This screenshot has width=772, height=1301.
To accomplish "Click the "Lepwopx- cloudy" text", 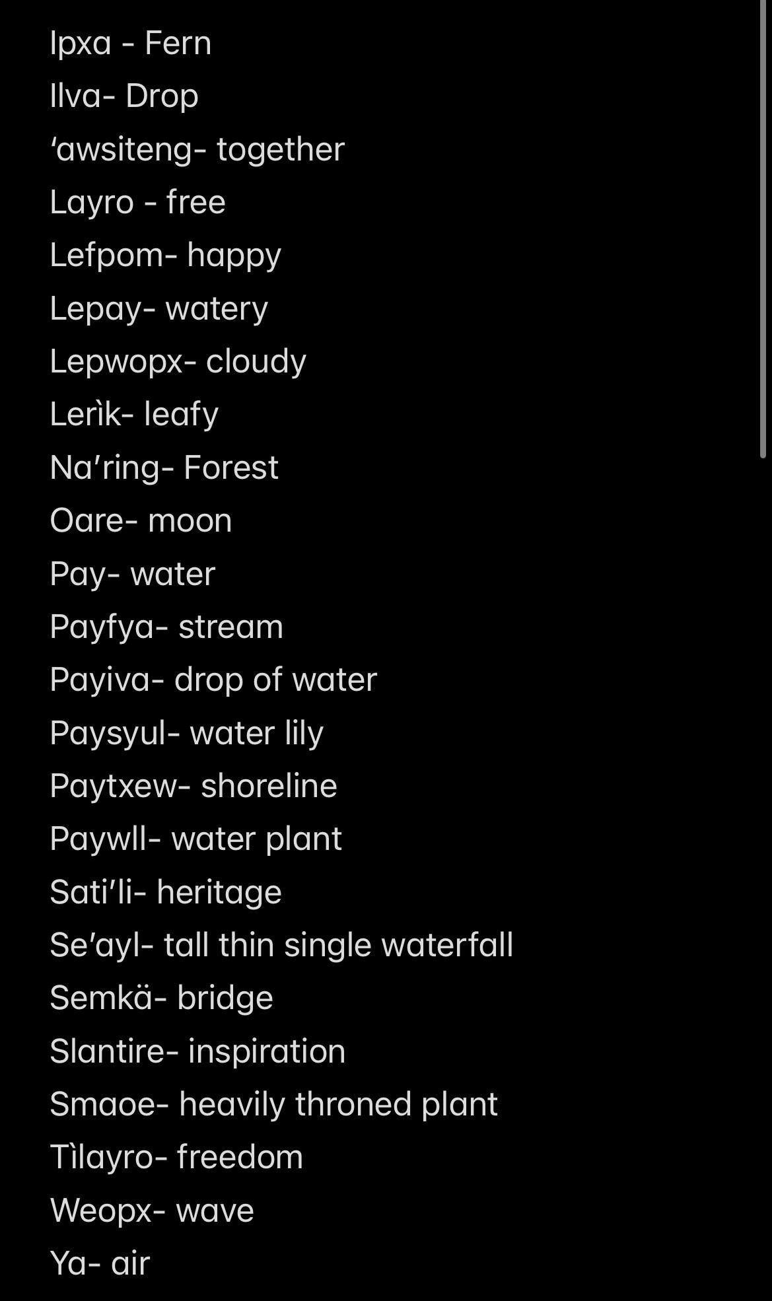I will tap(178, 361).
